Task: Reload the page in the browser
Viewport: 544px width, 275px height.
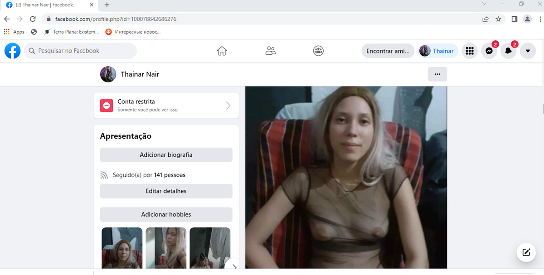Action: click(33, 19)
